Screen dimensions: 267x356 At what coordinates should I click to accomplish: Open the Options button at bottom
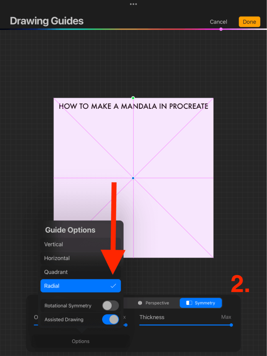pos(81,341)
